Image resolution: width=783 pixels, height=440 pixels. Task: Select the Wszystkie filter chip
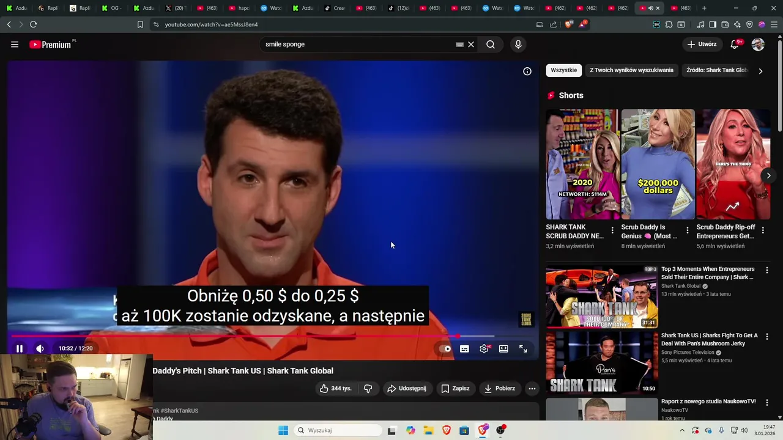point(563,70)
